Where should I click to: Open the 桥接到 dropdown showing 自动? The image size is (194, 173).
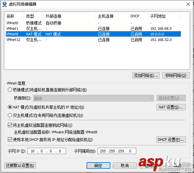[x=93, y=98]
